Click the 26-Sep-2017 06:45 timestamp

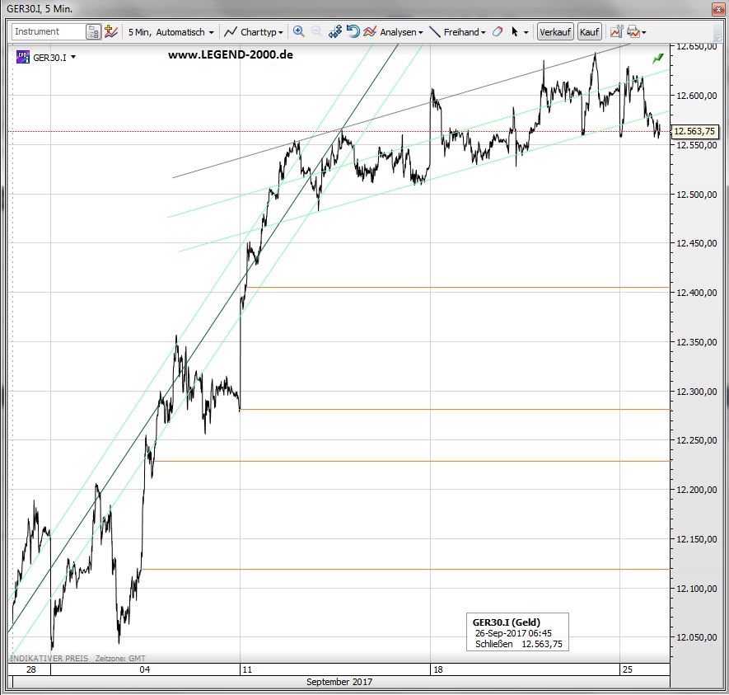pos(513,633)
